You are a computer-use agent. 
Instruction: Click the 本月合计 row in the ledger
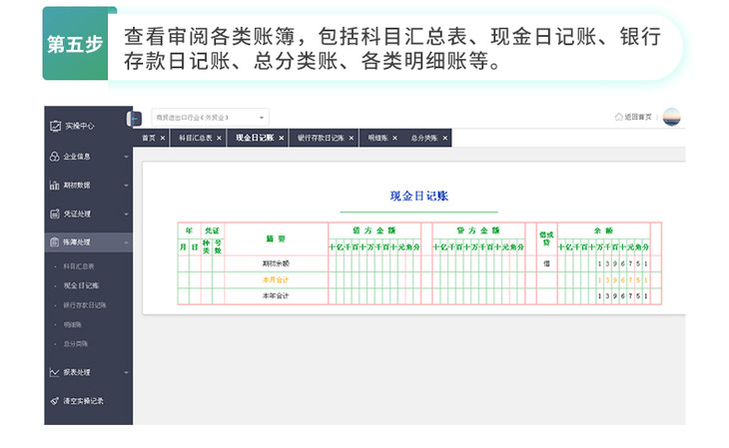(274, 280)
